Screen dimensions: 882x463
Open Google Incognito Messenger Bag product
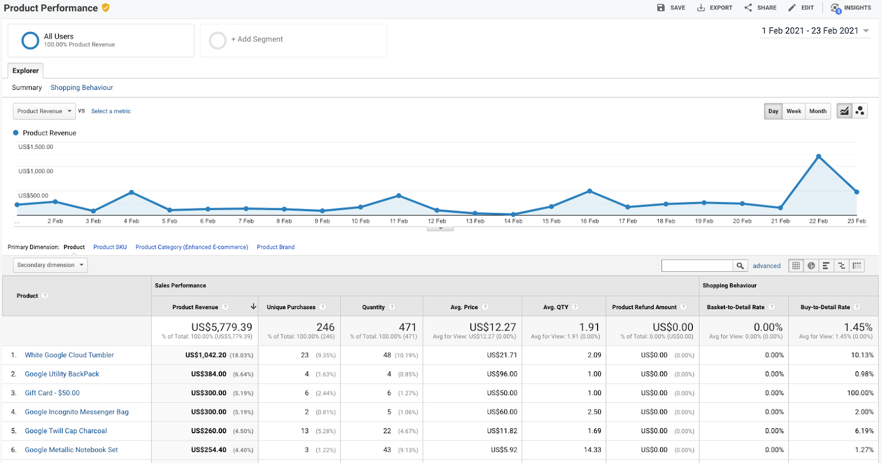pyautogui.click(x=77, y=412)
